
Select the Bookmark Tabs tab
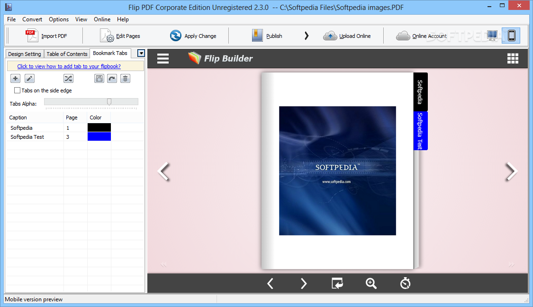110,53
